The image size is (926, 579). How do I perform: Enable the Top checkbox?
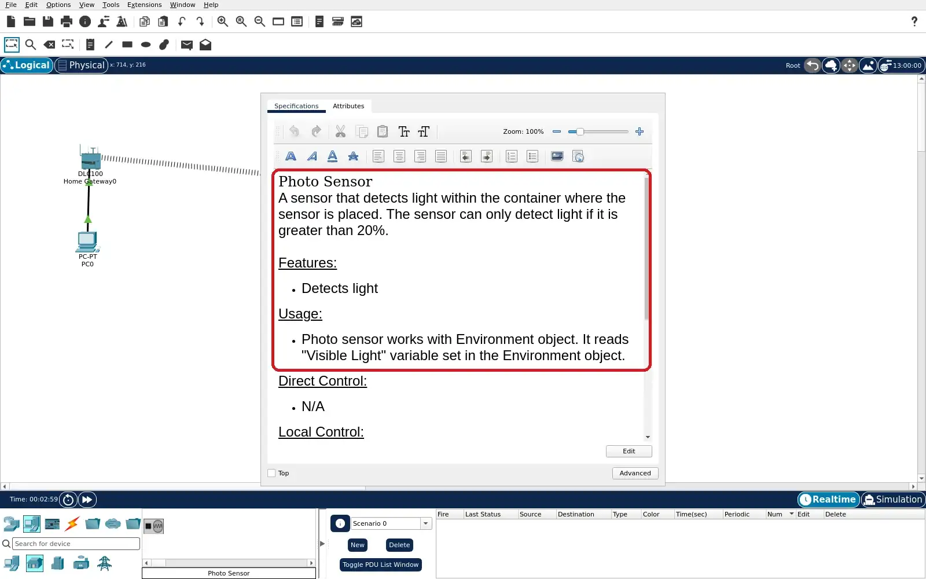pyautogui.click(x=271, y=473)
